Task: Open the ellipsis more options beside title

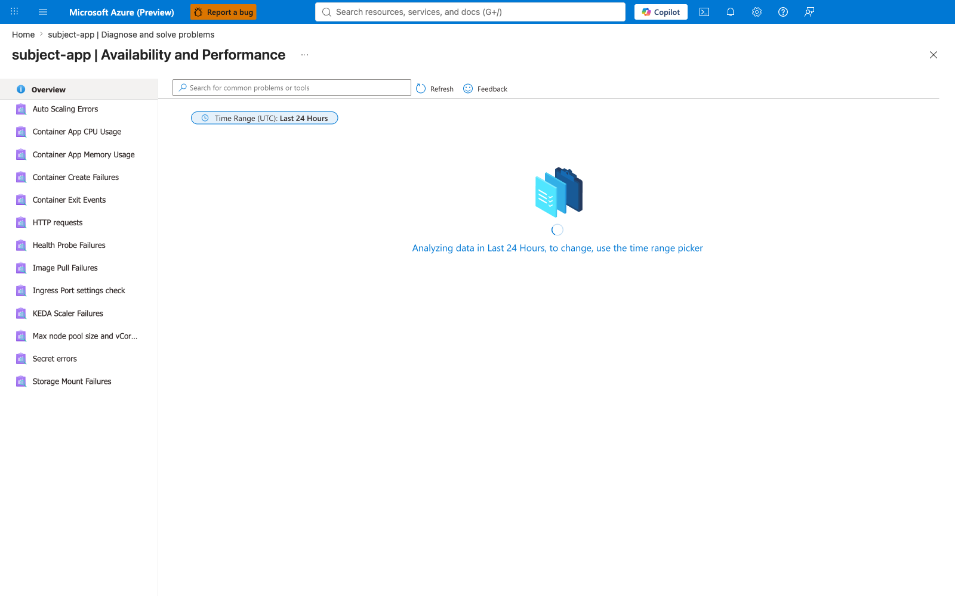Action: [x=304, y=55]
